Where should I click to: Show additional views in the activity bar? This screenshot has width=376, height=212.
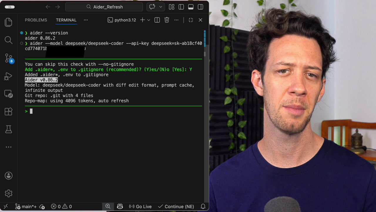pos(9,147)
